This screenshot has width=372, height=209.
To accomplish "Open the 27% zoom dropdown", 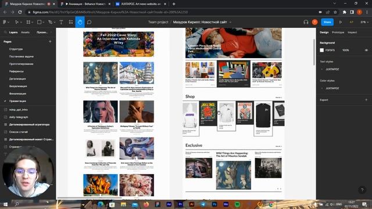I will (x=364, y=22).
